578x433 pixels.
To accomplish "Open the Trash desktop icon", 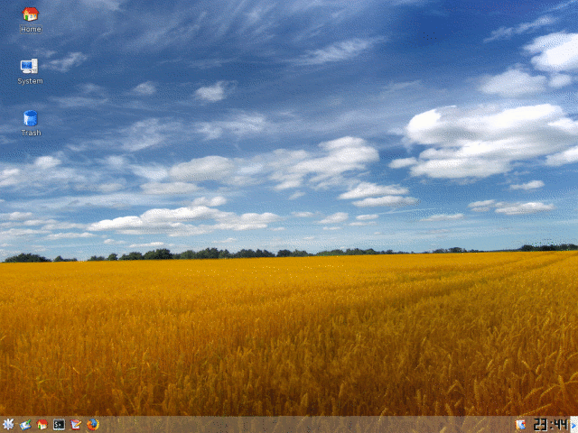I will [31, 118].
